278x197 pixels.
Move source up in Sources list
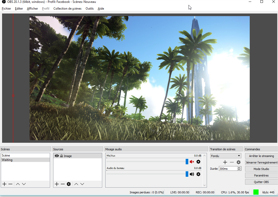coord(76,184)
